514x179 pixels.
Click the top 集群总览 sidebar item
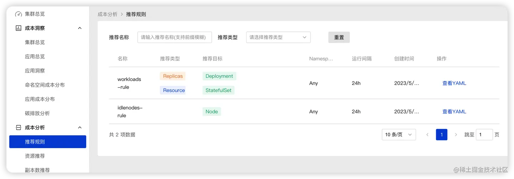[x=35, y=14]
